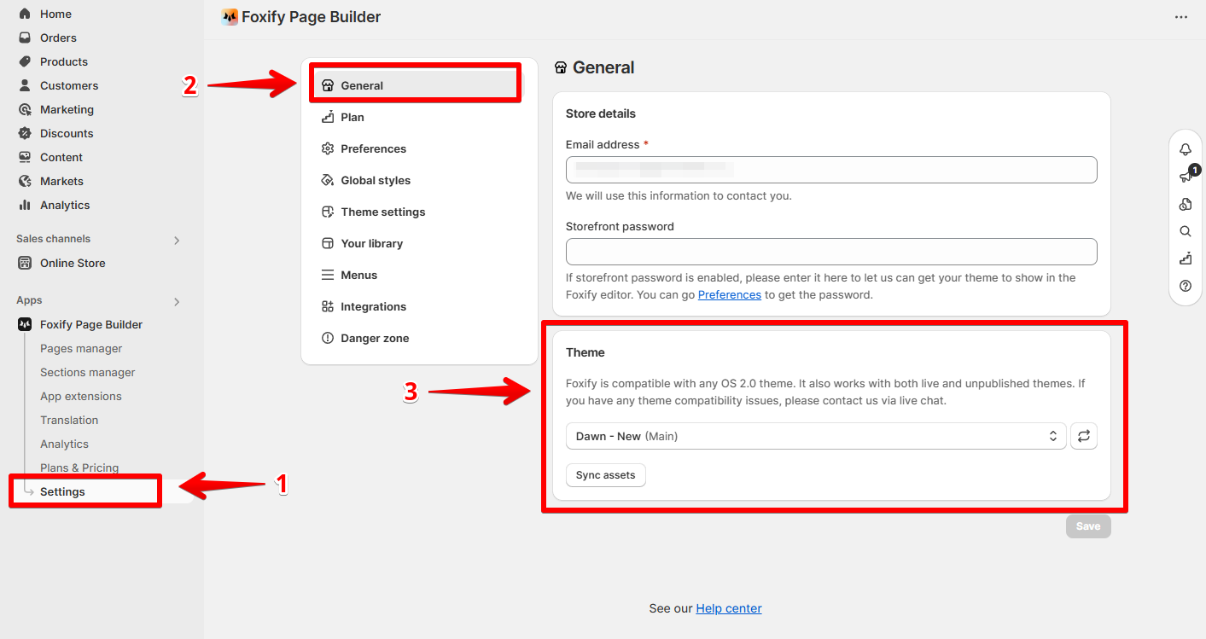Open App extensions in sidebar
Image resolution: width=1206 pixels, height=639 pixels.
click(x=81, y=396)
